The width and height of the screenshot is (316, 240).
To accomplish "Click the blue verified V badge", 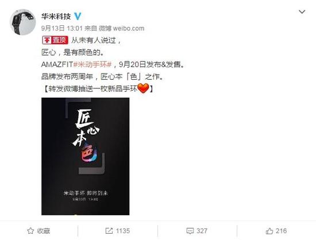I will [x=78, y=16].
